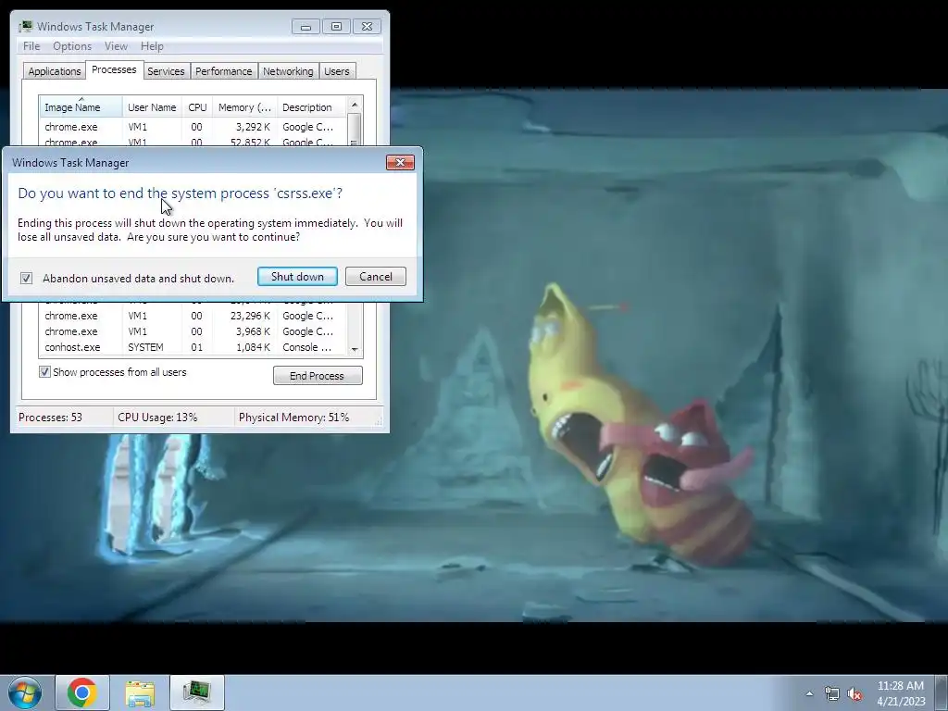
Task: Click the End Process button
Action: pyautogui.click(x=318, y=376)
